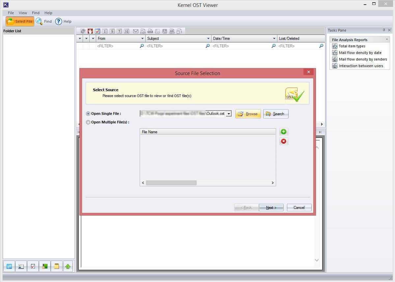Click the Search button in dialog

click(x=276, y=114)
